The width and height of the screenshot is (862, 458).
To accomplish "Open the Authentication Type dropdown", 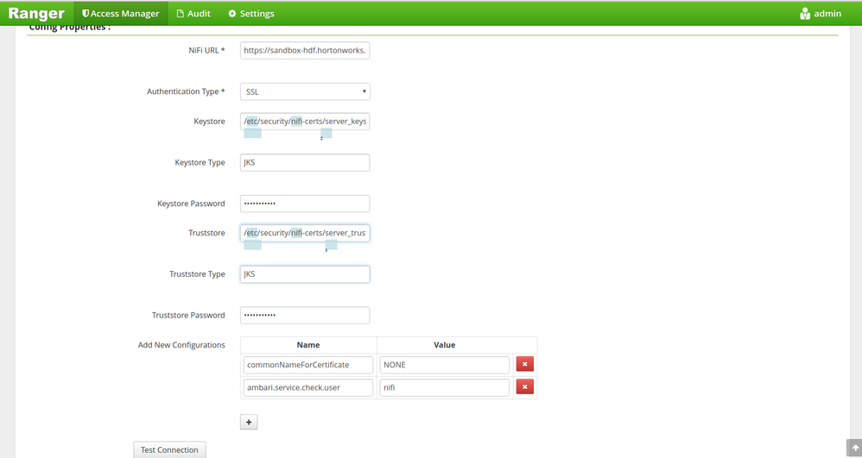I will tap(305, 91).
